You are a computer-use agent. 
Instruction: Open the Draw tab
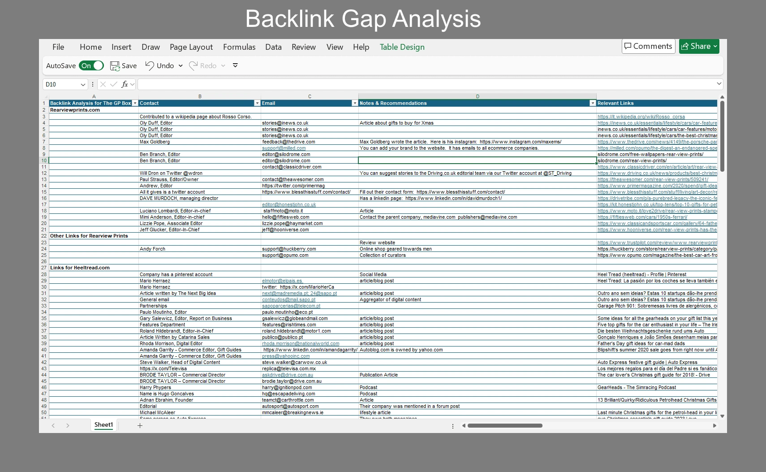151,47
